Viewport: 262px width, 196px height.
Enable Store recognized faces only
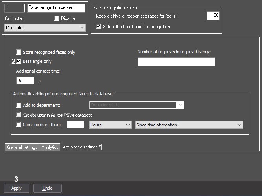point(19,52)
